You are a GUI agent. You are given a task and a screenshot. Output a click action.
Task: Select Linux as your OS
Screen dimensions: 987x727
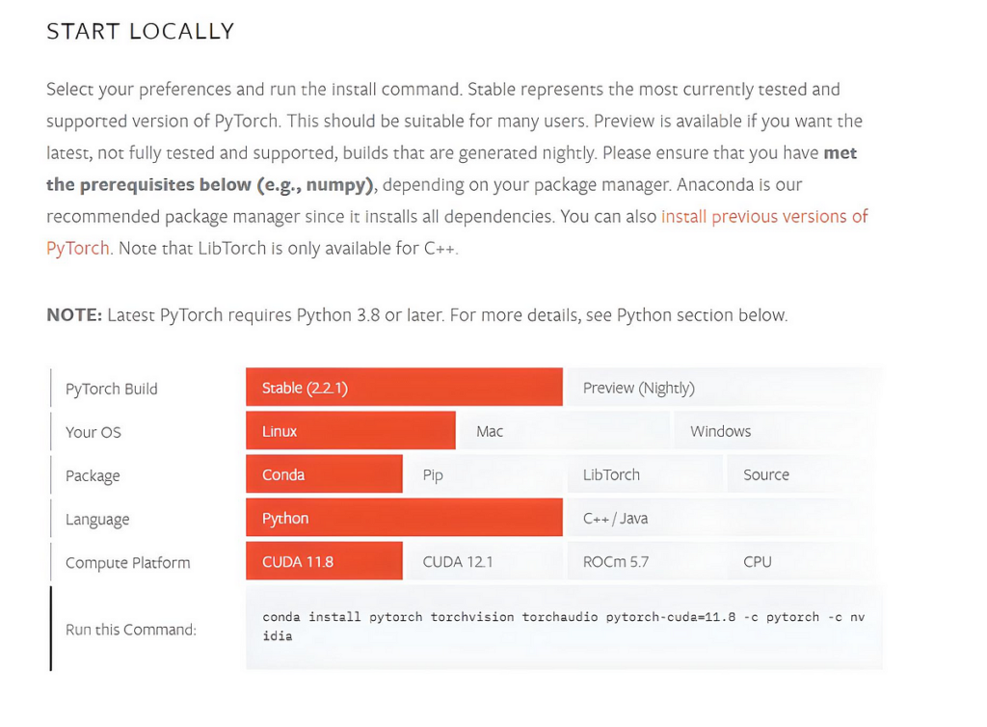point(350,431)
